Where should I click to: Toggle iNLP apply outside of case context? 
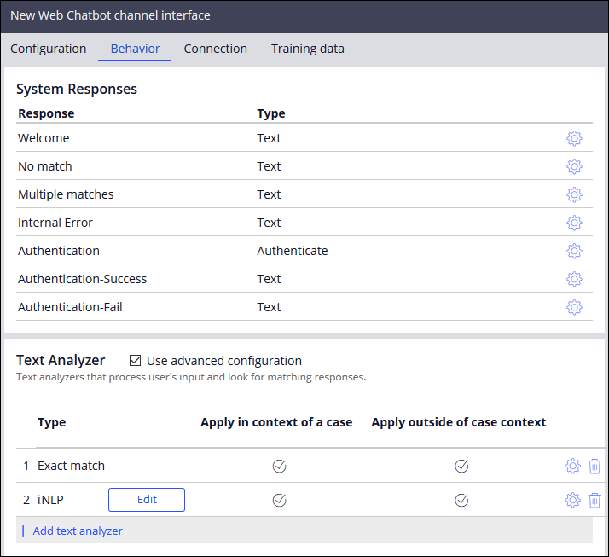tap(461, 500)
